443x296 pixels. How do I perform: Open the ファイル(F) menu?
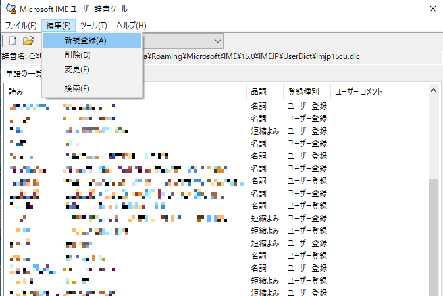pos(21,26)
